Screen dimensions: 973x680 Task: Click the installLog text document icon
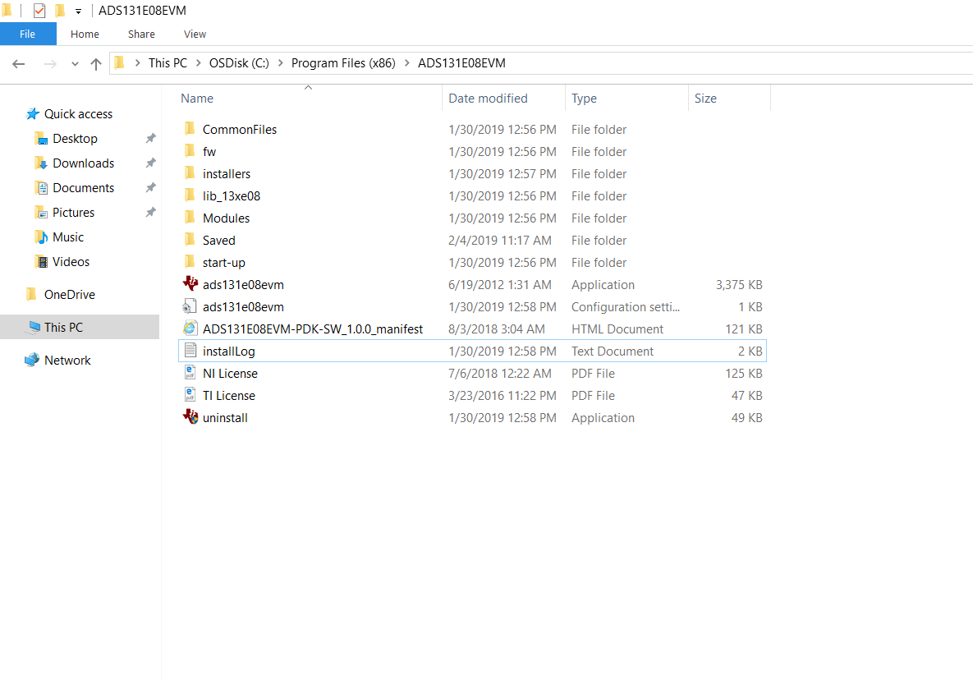(x=190, y=351)
